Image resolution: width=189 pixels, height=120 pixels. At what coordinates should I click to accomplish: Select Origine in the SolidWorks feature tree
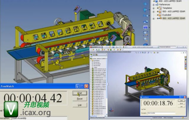click(x=95, y=67)
